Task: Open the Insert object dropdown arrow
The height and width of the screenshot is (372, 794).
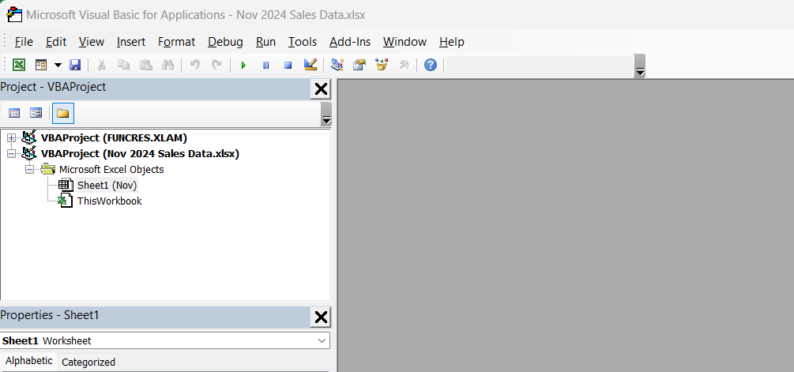Action: coord(58,65)
